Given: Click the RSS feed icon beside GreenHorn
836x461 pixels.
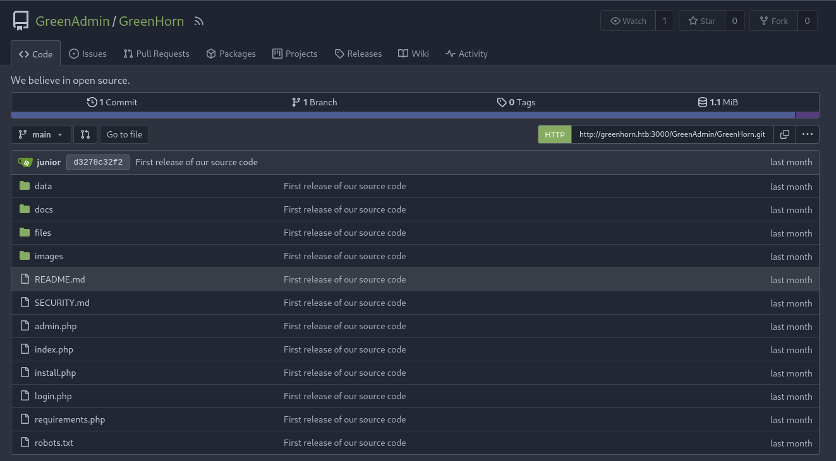Looking at the screenshot, I should (x=199, y=21).
